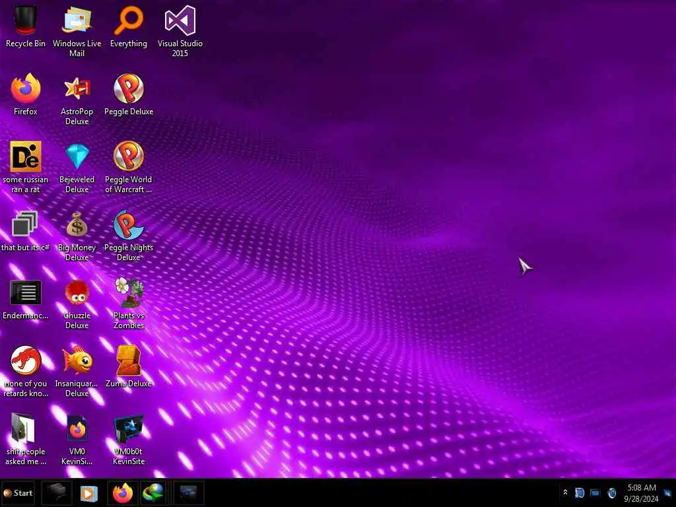Image resolution: width=676 pixels, height=507 pixels.
Task: Select the Windows Live Mail shortcut
Action: click(77, 31)
